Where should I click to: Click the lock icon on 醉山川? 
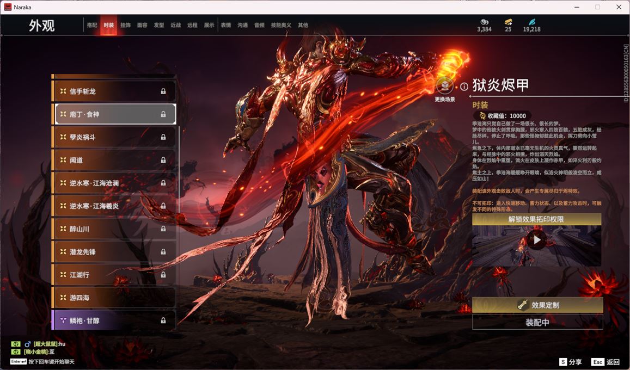[x=163, y=229]
